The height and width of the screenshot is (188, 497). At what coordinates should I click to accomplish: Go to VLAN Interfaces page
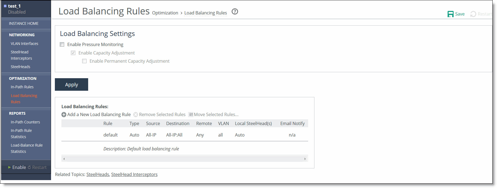point(24,44)
